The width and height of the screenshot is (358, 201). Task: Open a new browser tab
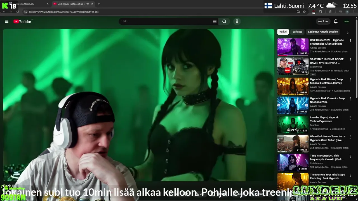point(99,4)
